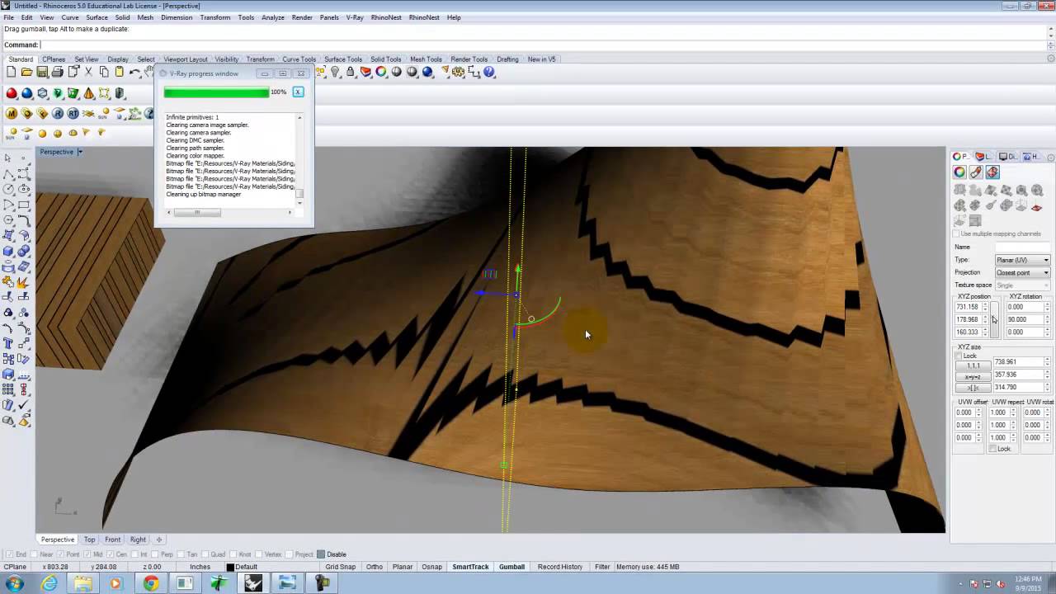
Task: Open the Analyze menu
Action: pos(273,17)
